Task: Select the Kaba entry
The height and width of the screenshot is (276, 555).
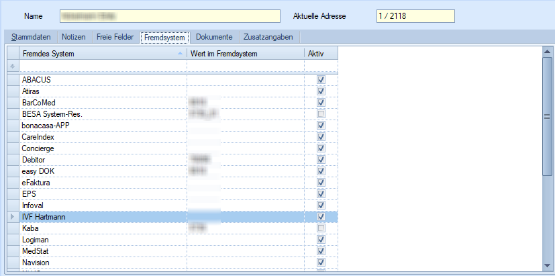Action: (172, 228)
